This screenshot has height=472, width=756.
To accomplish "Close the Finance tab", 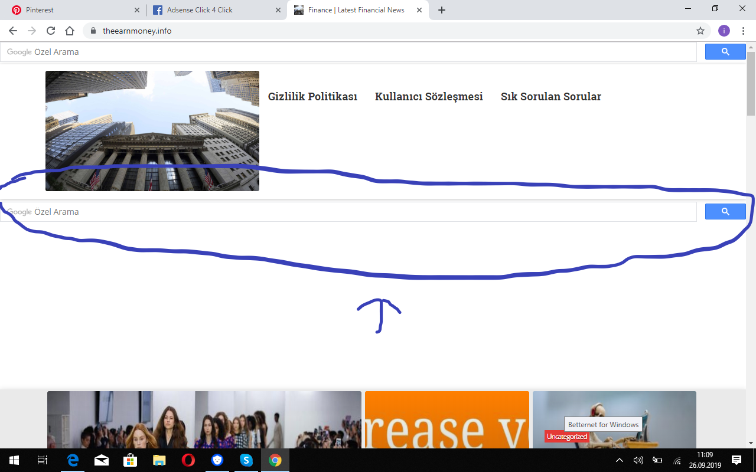I will point(419,10).
